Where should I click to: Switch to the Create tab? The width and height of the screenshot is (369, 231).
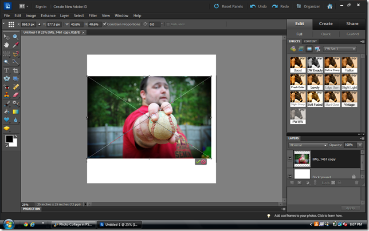[x=325, y=23]
